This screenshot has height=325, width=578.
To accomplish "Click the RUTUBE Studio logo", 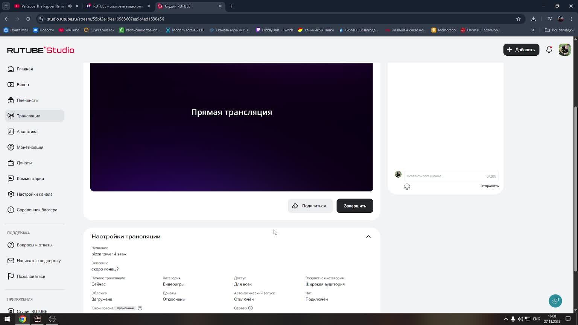I will pyautogui.click(x=41, y=50).
